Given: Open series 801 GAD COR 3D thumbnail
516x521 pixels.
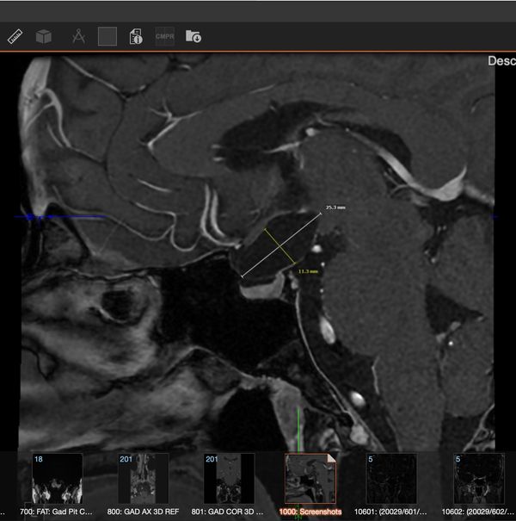Looking at the screenshot, I should 229,478.
